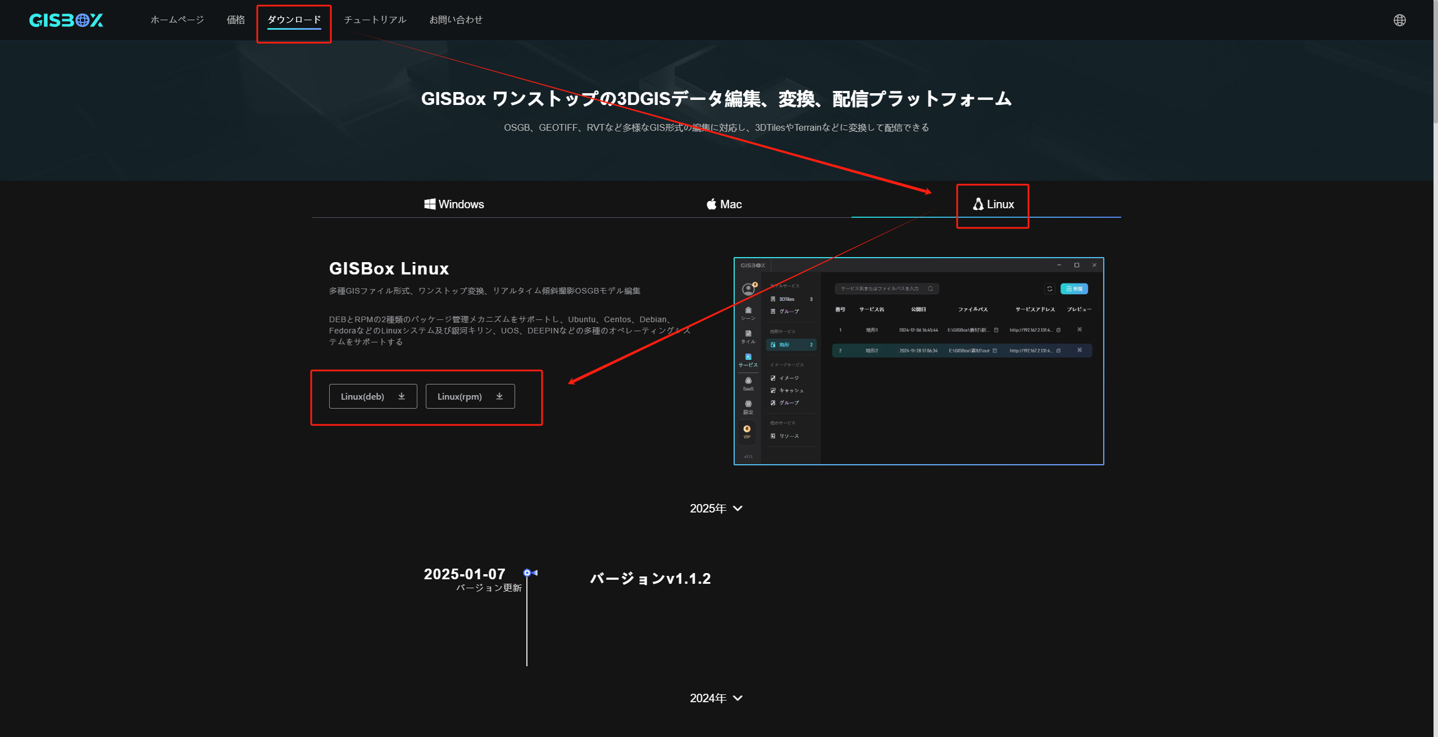Select 地形 in the preview service list
The height and width of the screenshot is (737, 1438).
(791, 345)
